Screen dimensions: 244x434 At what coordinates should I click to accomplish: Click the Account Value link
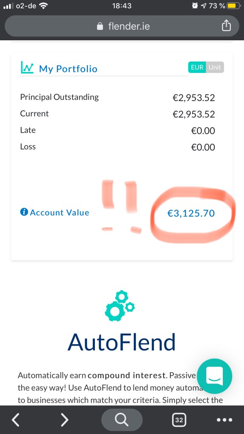pos(58,213)
